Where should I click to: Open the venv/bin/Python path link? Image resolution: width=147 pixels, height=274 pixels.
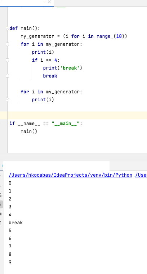click(70, 175)
